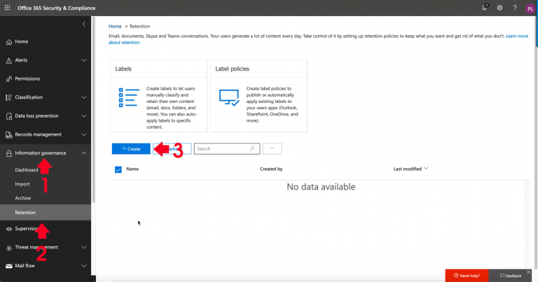Click the Name column header
The height and width of the screenshot is (282, 538).
[132, 169]
